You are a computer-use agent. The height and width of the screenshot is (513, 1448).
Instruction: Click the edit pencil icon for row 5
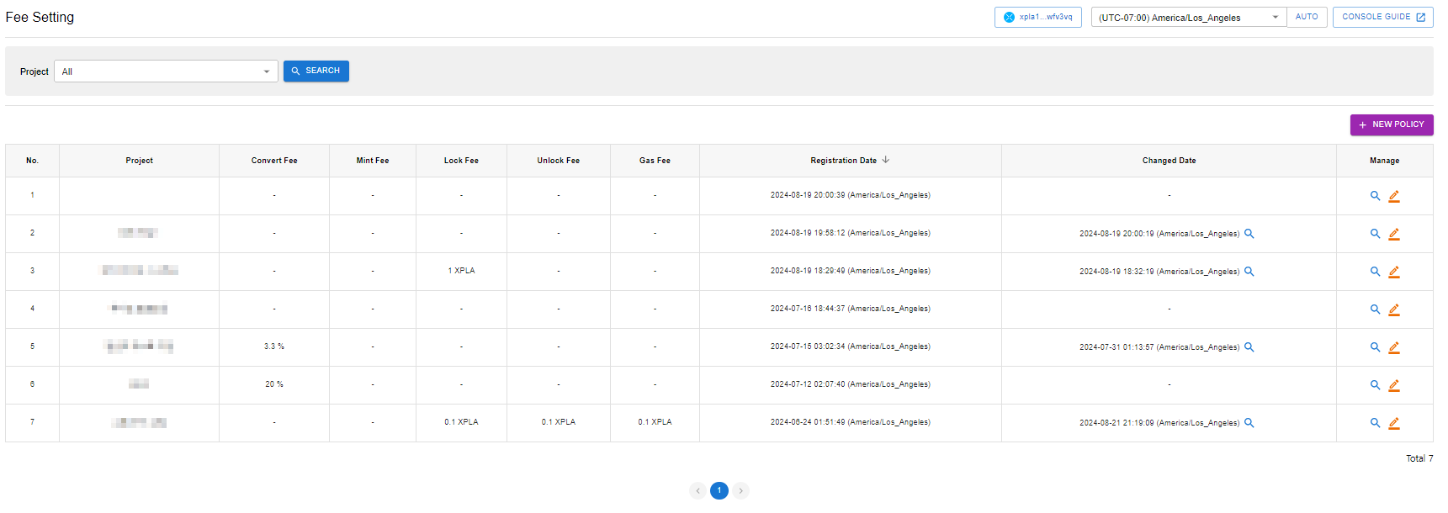pos(1393,347)
